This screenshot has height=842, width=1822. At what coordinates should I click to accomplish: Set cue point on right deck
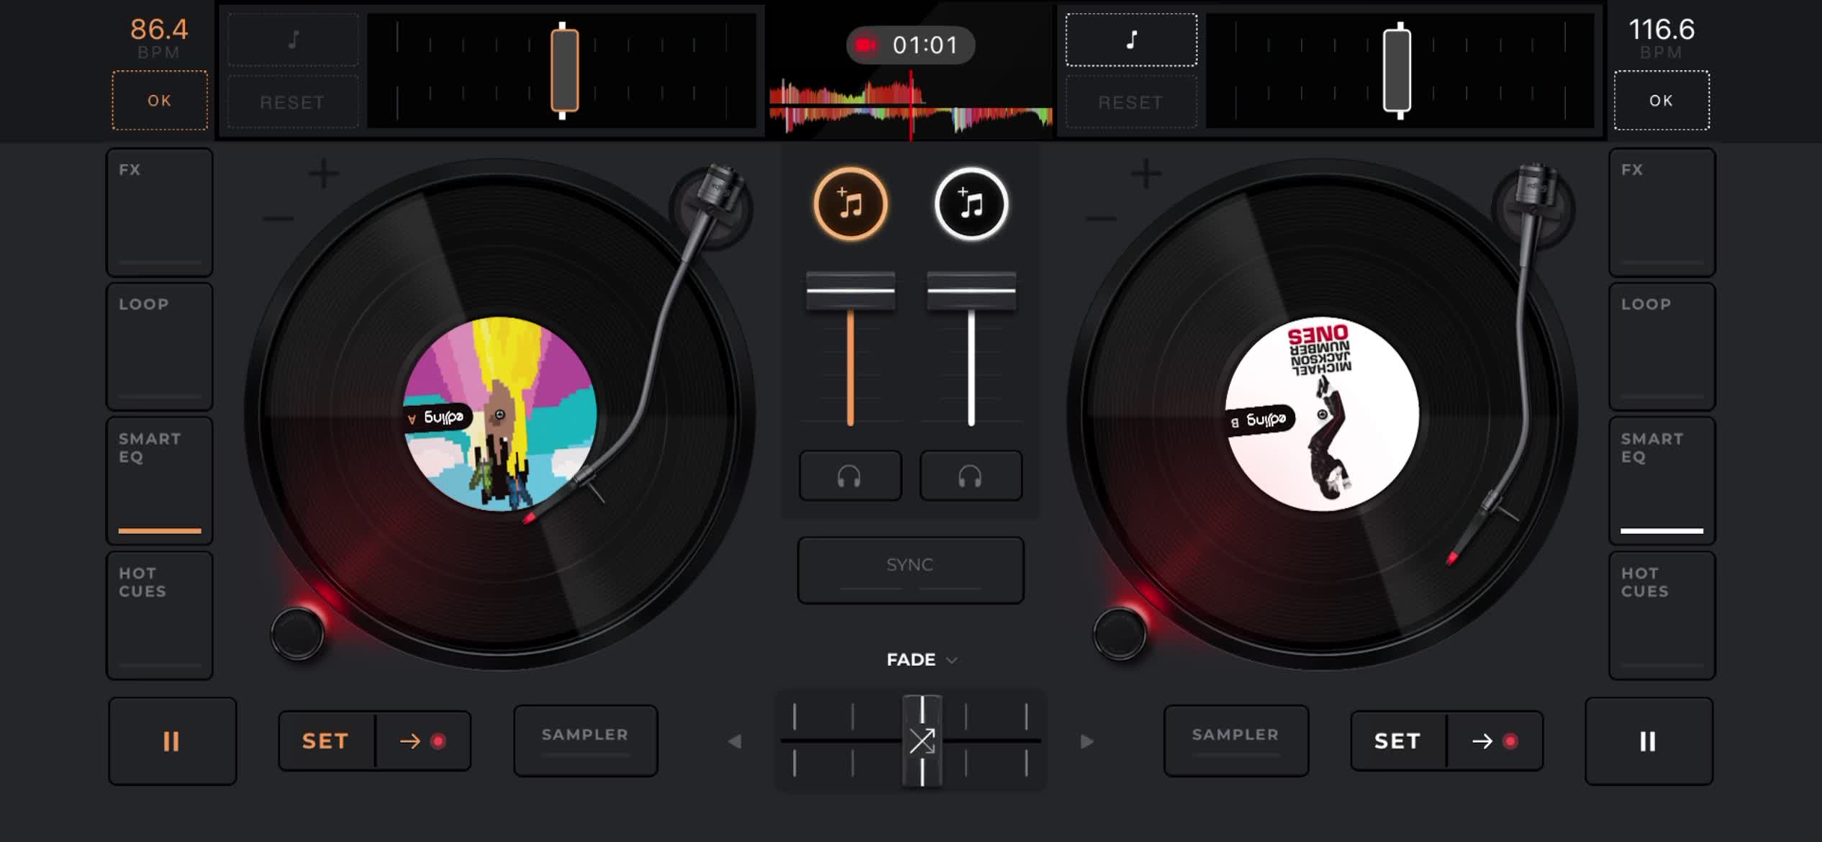pyautogui.click(x=1398, y=741)
